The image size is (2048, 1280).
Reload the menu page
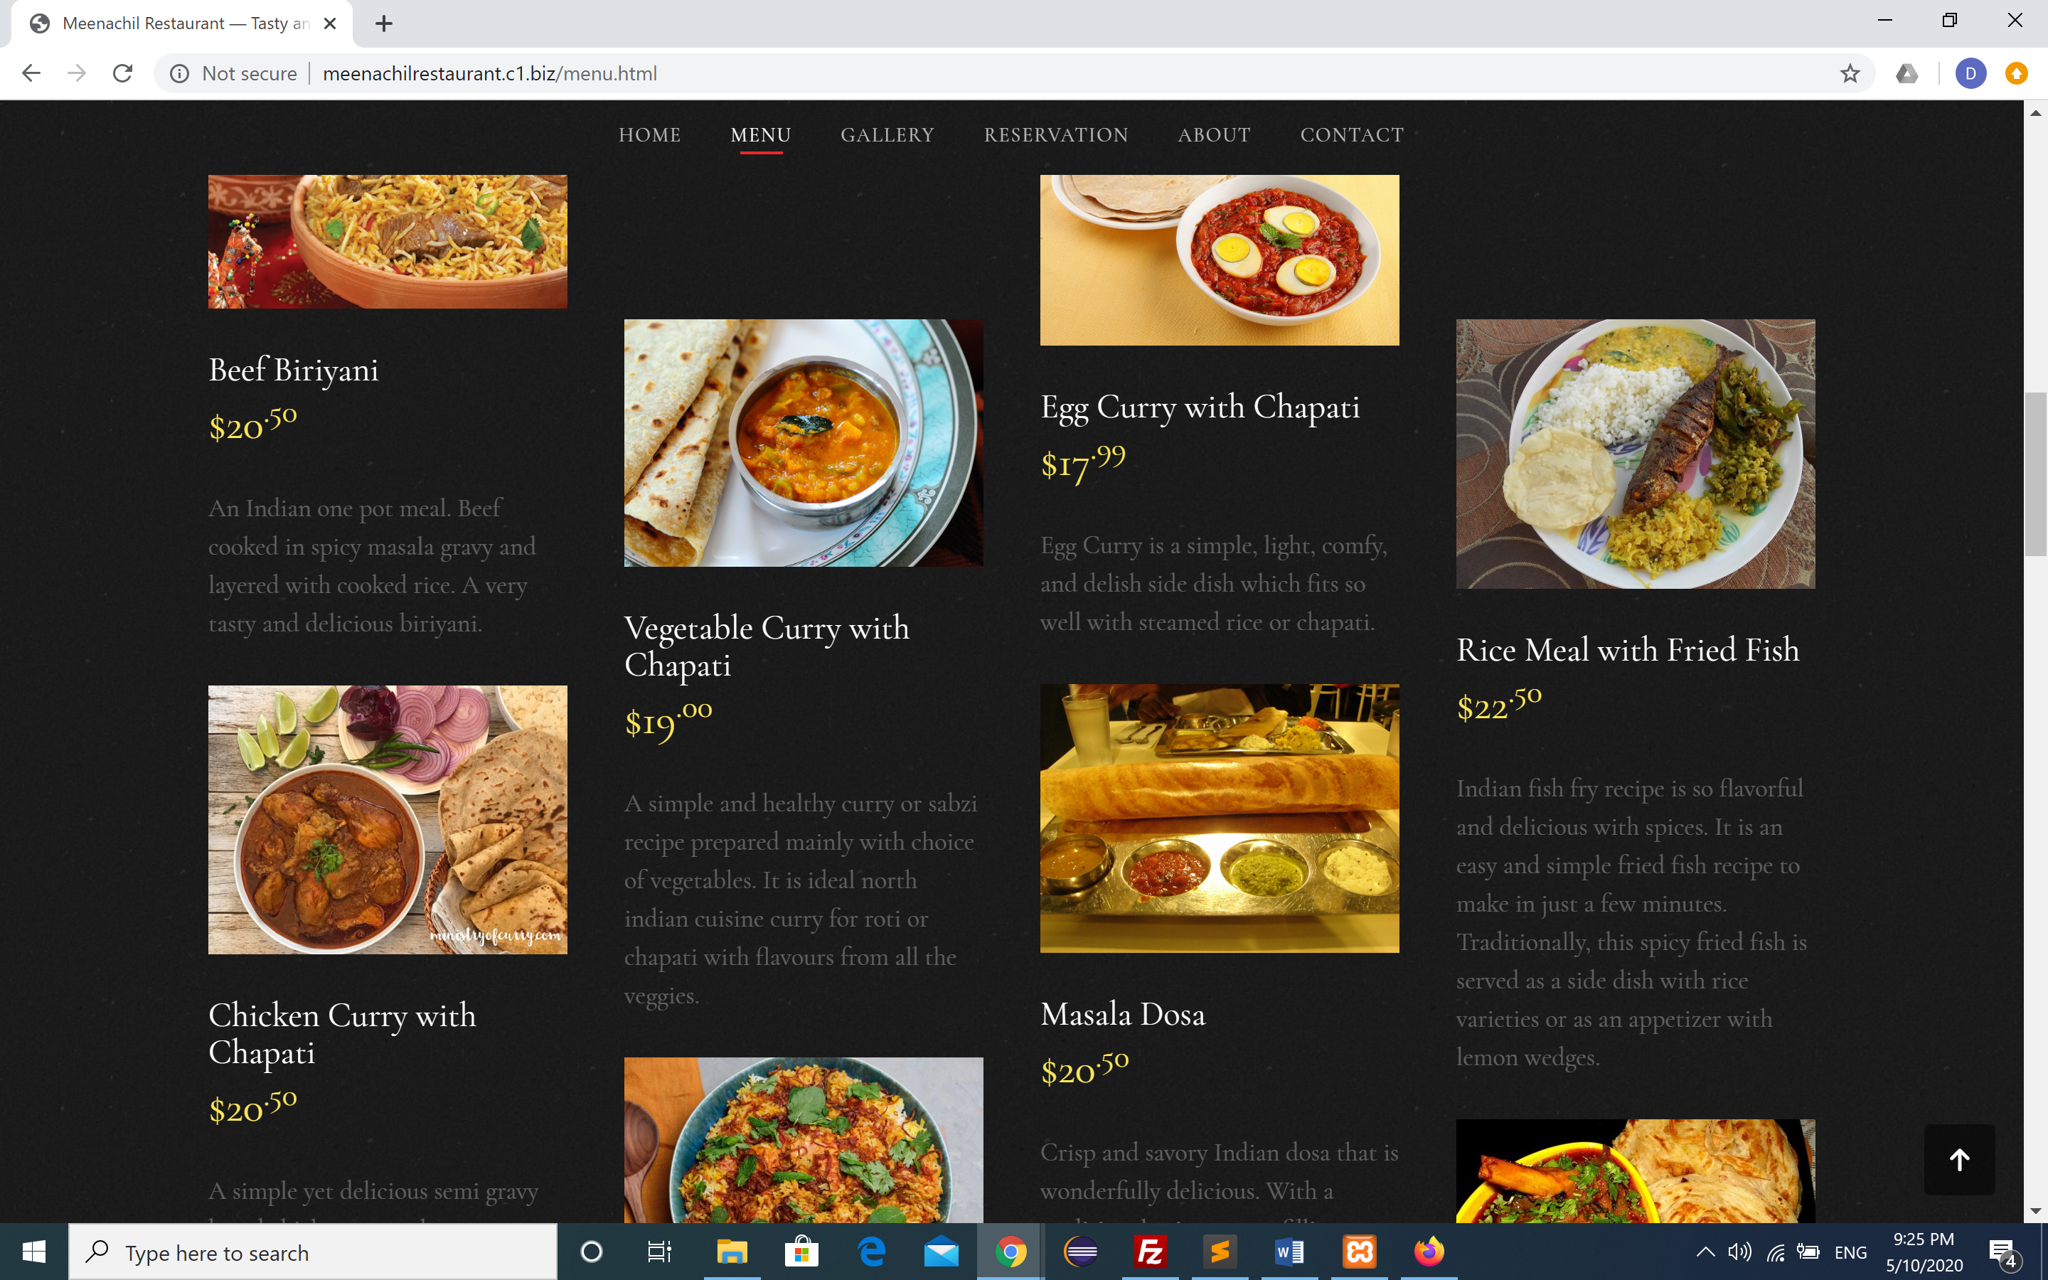pos(123,74)
